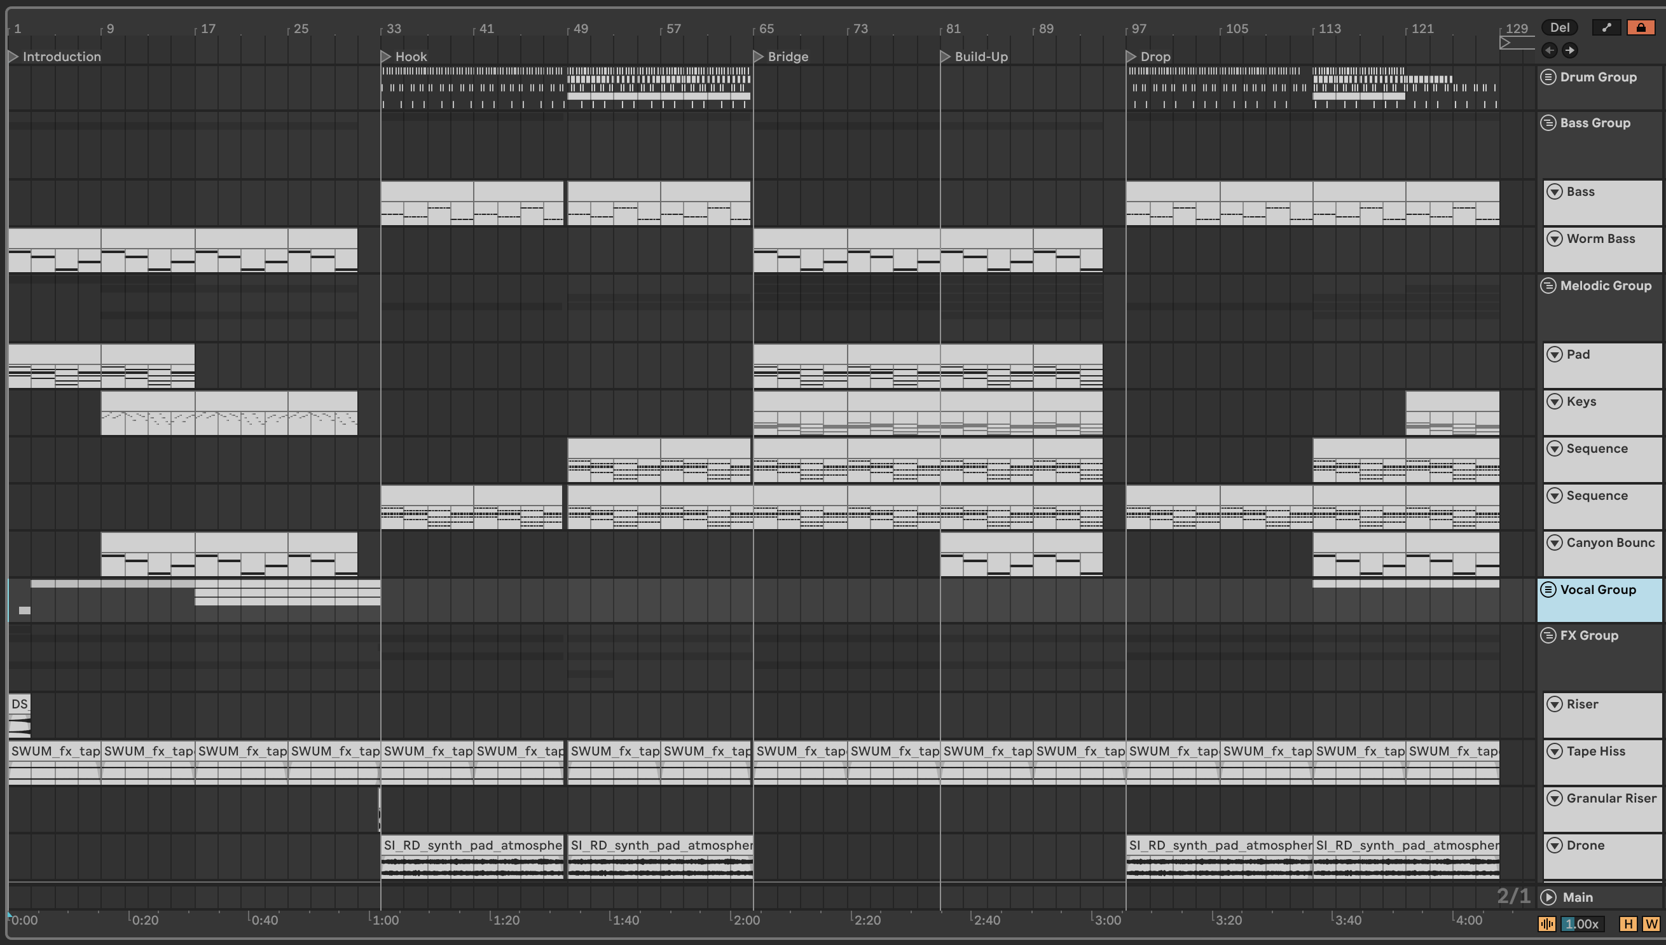
Task: Click the W width optimize button
Action: point(1651,924)
